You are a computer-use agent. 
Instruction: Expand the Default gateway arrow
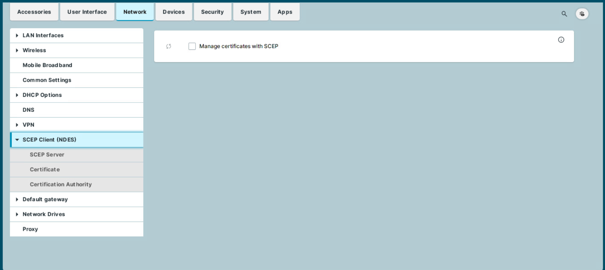[x=17, y=199]
